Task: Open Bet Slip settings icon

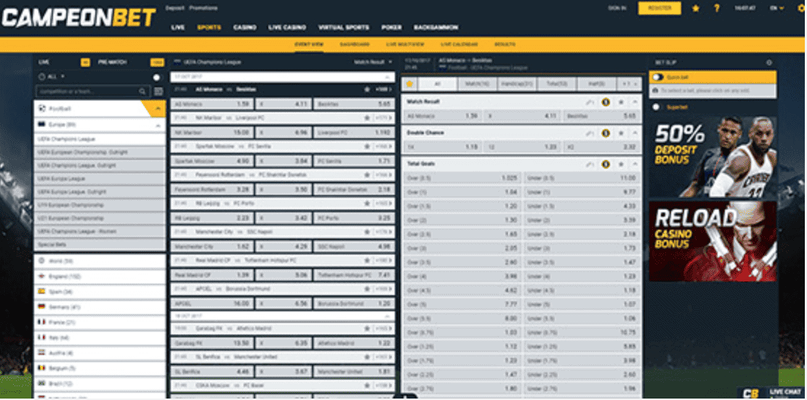Action: click(769, 63)
